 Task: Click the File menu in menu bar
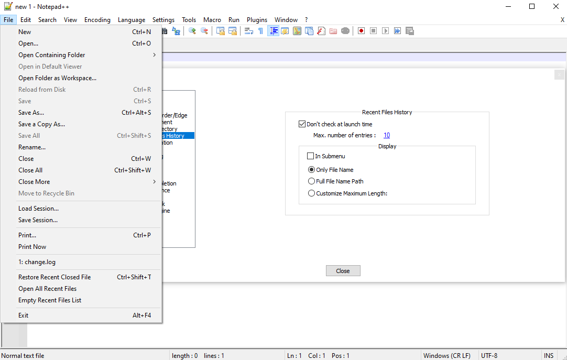tap(9, 20)
